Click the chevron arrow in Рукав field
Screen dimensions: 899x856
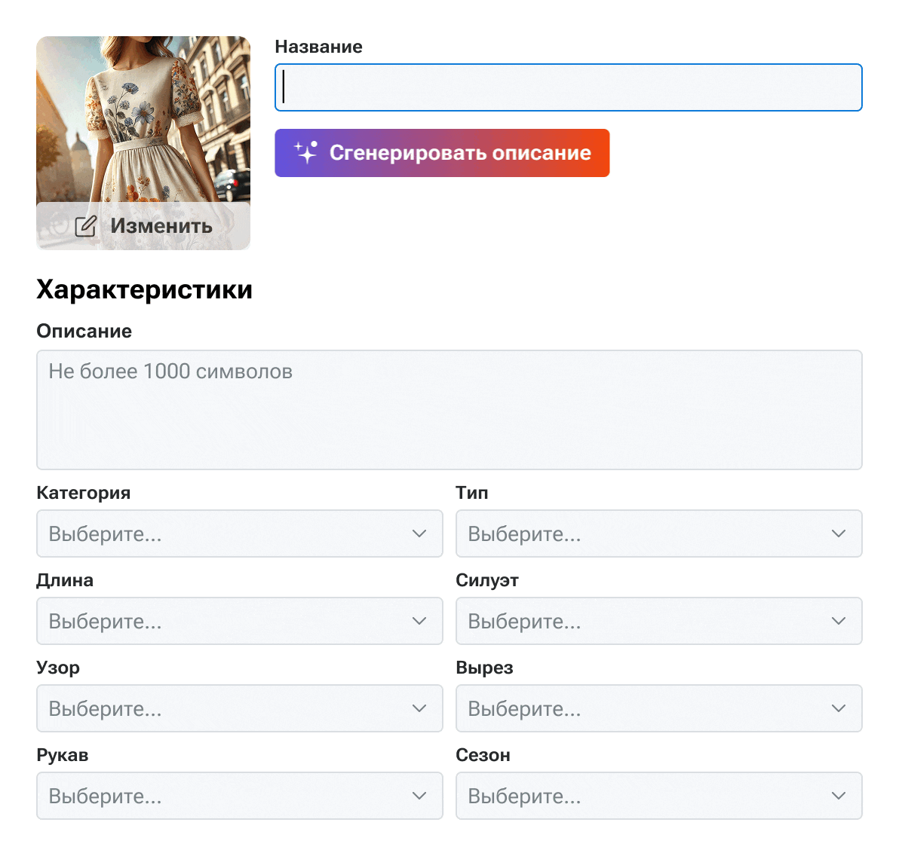(419, 796)
